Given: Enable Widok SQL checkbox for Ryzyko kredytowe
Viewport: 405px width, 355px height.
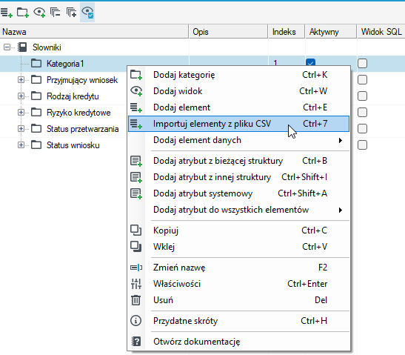Looking at the screenshot, I should point(362,112).
